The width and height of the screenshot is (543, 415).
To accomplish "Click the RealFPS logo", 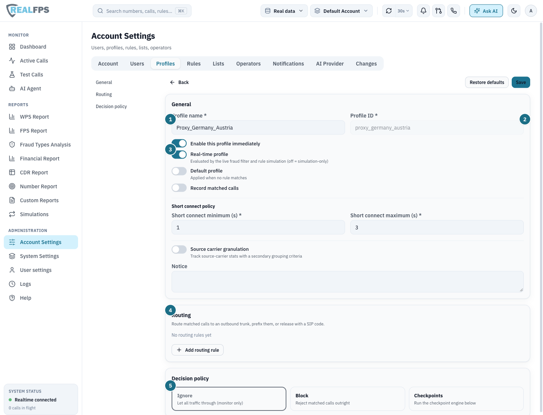I will 28,11.
